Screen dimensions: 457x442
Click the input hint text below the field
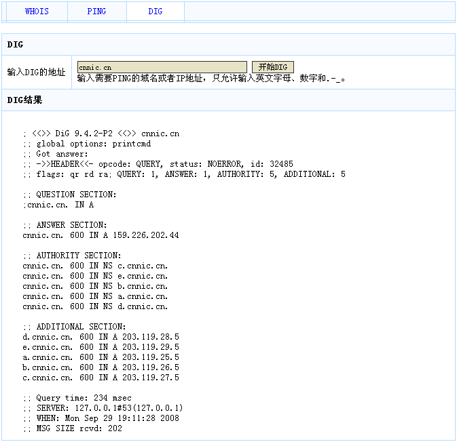click(x=212, y=79)
